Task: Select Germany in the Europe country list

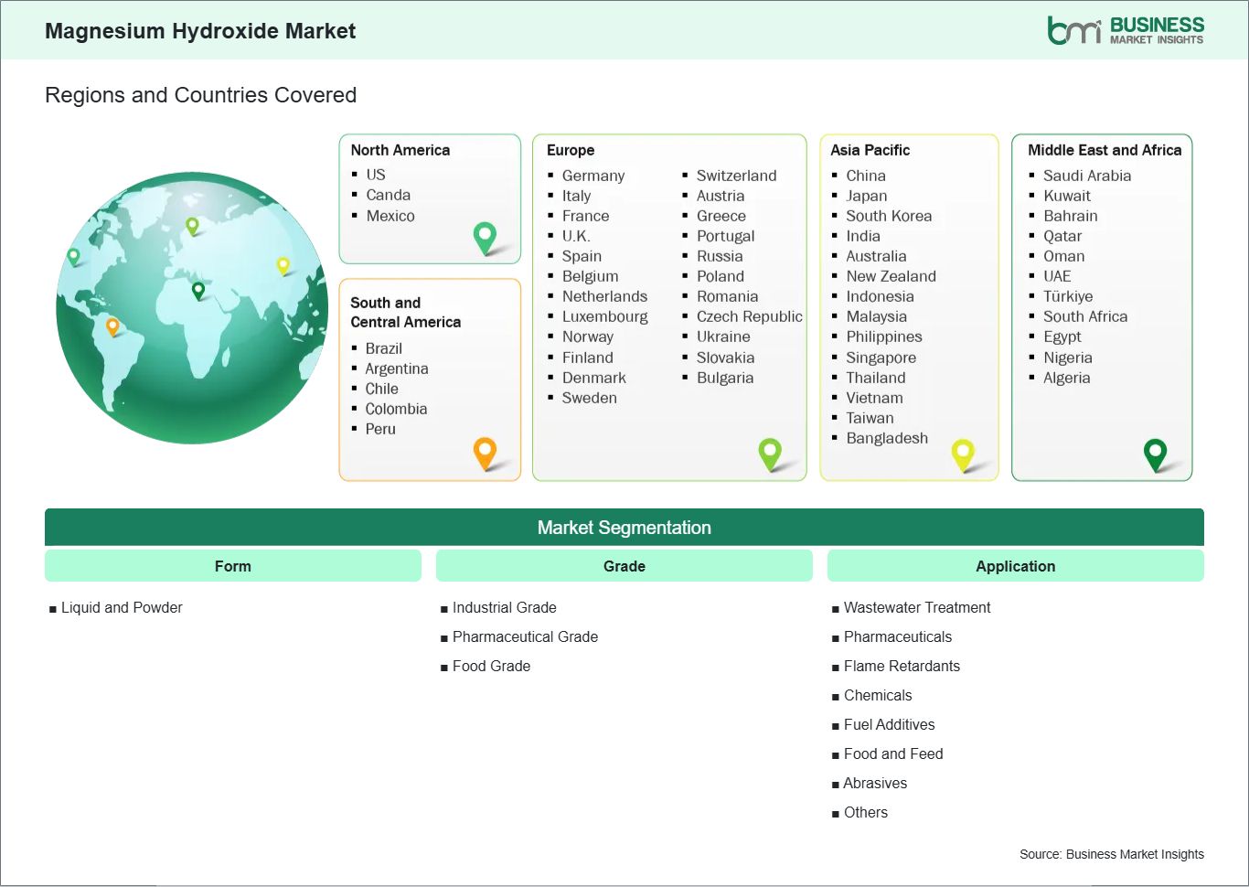Action: [x=593, y=176]
